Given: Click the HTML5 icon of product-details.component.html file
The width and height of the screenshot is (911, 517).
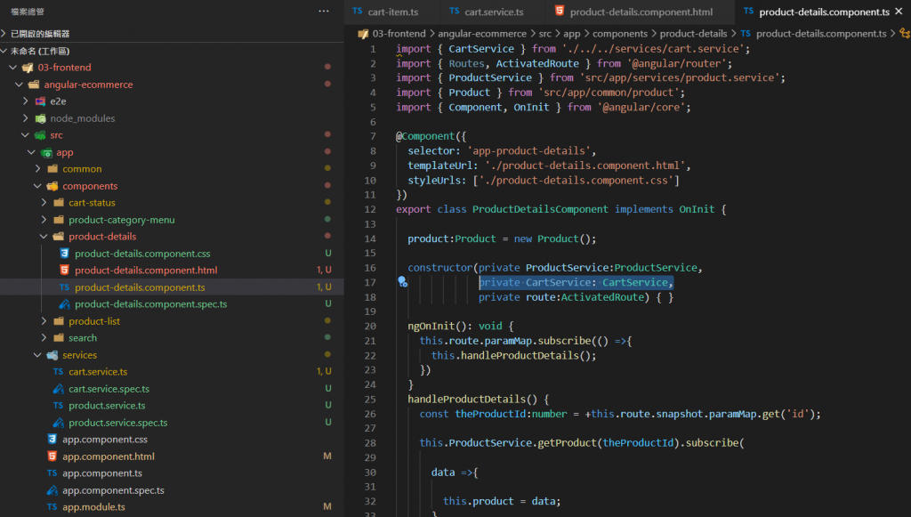Looking at the screenshot, I should (64, 271).
